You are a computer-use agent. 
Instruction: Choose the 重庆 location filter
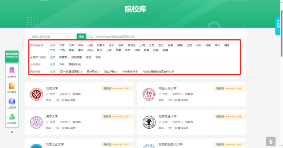81,50
